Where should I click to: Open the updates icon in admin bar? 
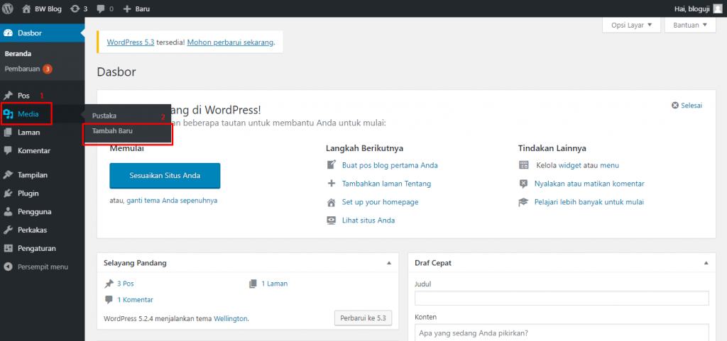pos(75,9)
